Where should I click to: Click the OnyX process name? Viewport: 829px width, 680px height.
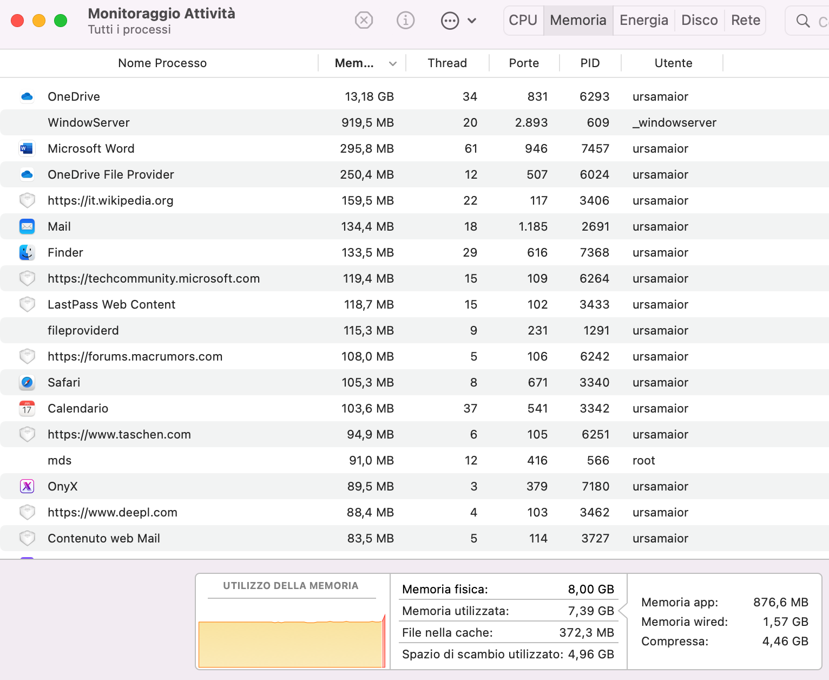coord(63,486)
